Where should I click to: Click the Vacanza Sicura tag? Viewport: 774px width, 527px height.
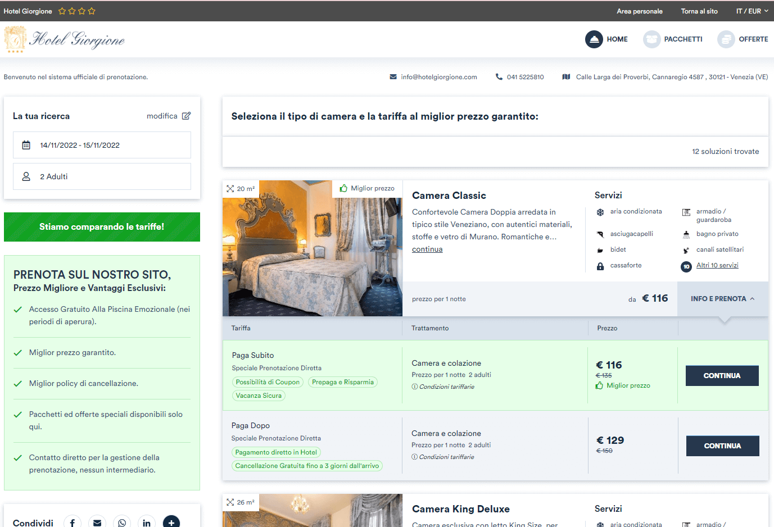point(259,396)
